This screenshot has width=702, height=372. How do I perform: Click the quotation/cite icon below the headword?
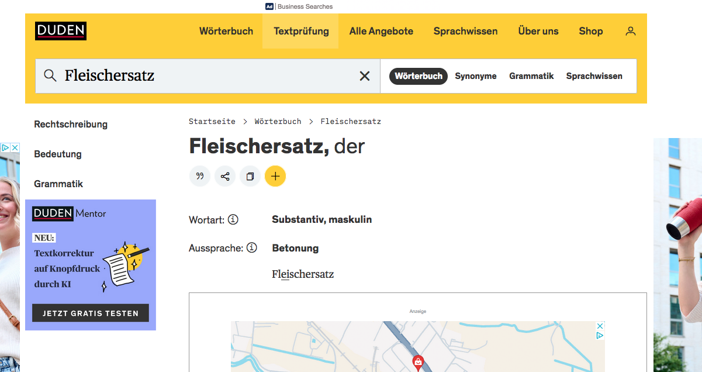point(200,175)
